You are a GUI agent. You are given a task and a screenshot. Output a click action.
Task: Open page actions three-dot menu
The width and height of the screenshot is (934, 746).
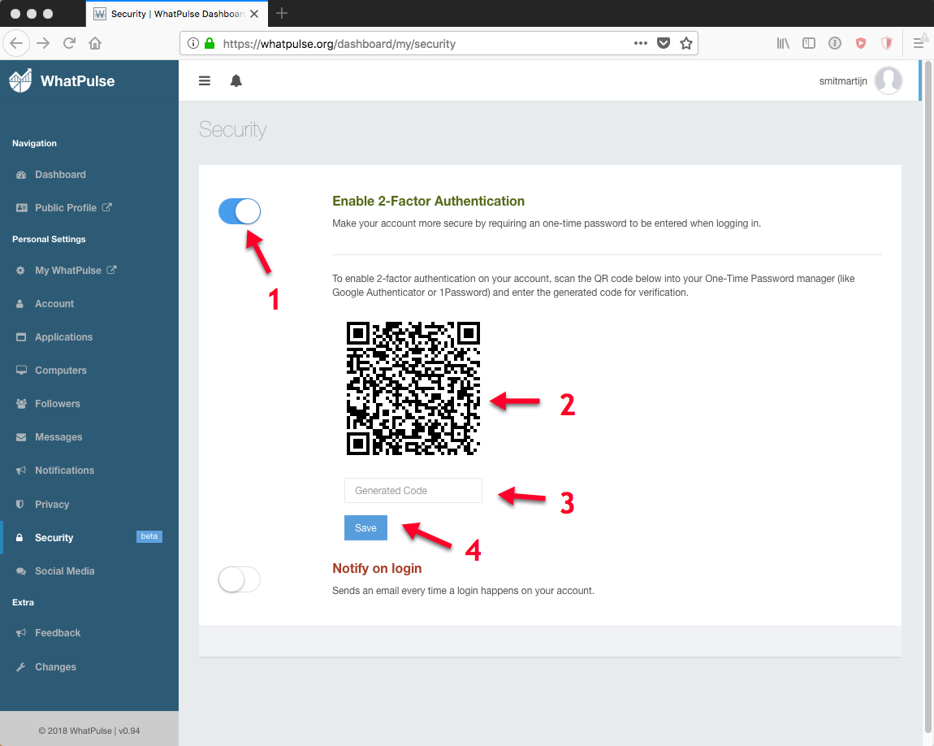[x=640, y=43]
